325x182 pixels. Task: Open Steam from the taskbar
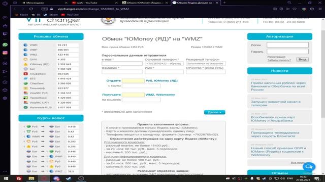click(x=69, y=178)
